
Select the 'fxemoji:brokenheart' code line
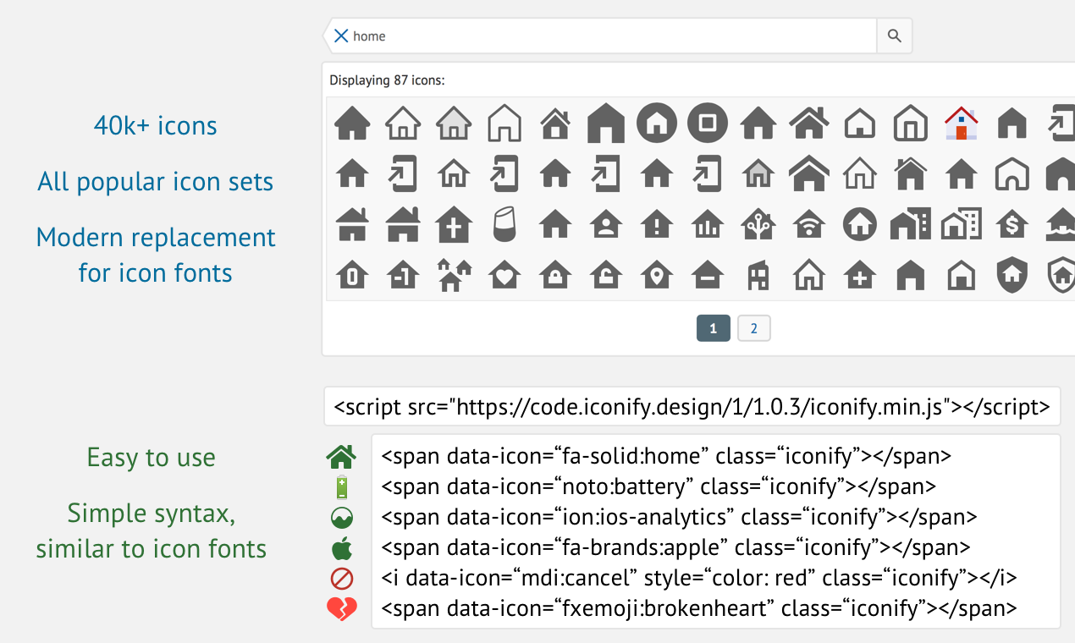click(699, 608)
